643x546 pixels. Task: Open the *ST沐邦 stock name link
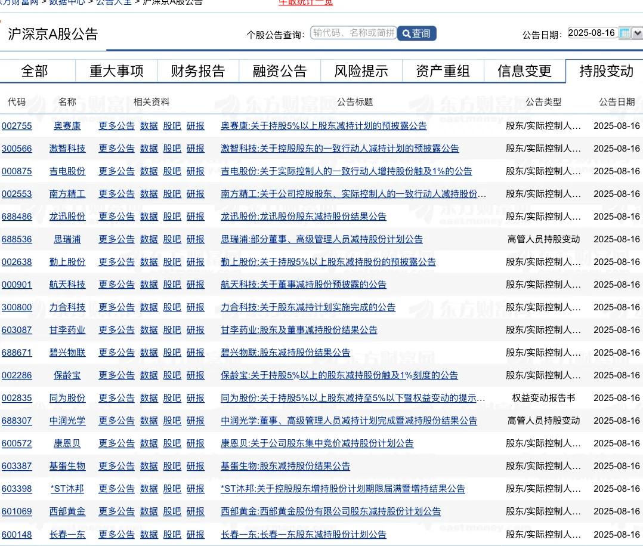(67, 489)
